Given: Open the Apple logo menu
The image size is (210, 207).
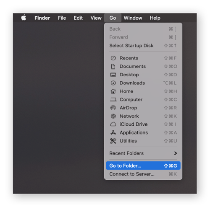Looking at the screenshot, I should [24, 18].
